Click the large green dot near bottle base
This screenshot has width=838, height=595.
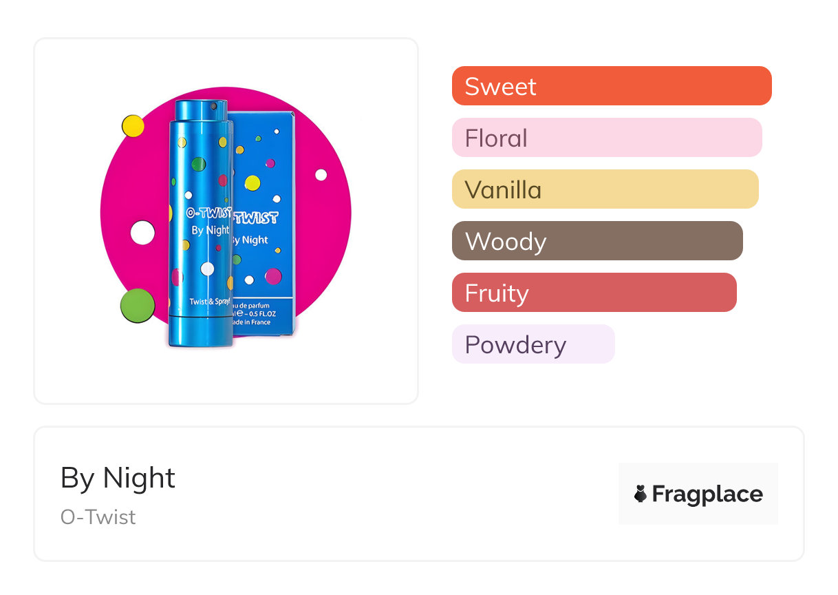click(x=137, y=305)
